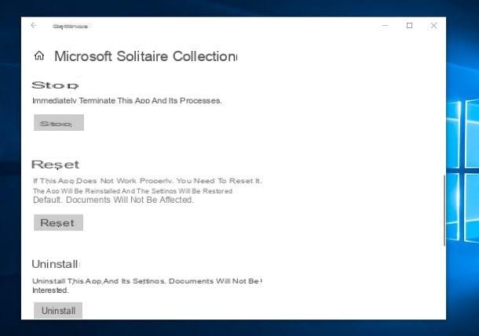Click the Reset button
This screenshot has width=479, height=336.
click(58, 222)
